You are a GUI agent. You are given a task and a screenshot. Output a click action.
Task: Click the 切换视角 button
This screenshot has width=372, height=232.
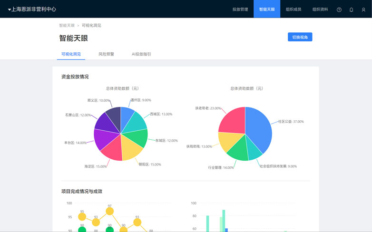(300, 37)
